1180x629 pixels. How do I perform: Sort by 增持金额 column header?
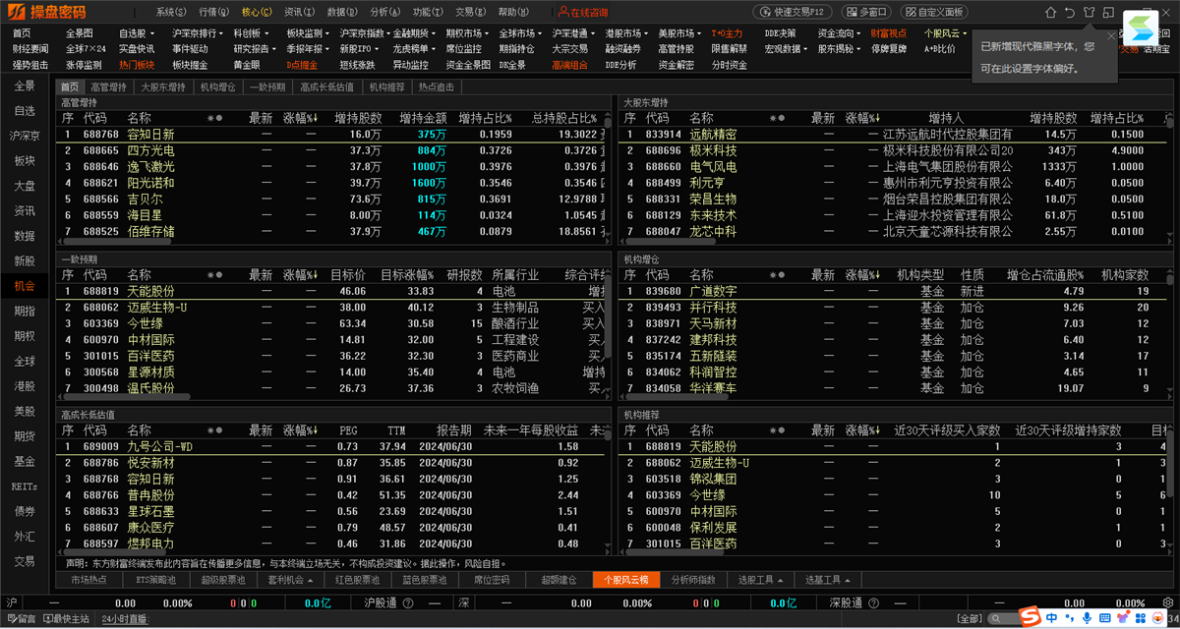coord(424,118)
